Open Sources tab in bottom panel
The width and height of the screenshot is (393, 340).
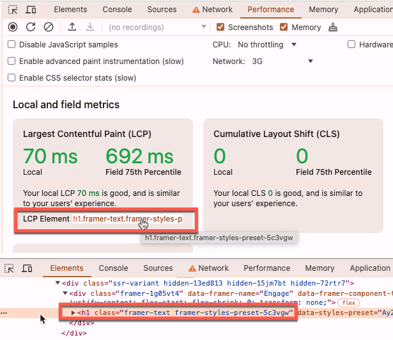click(158, 268)
